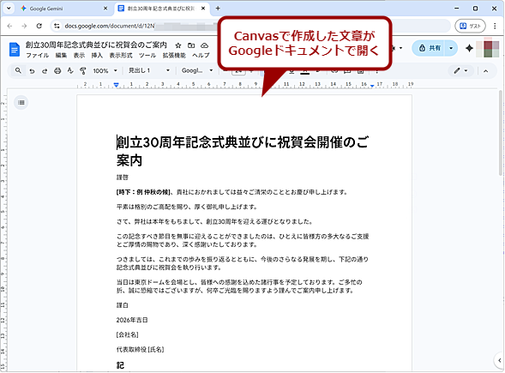Click the 共有 share button
The height and width of the screenshot is (373, 505).
[430, 48]
